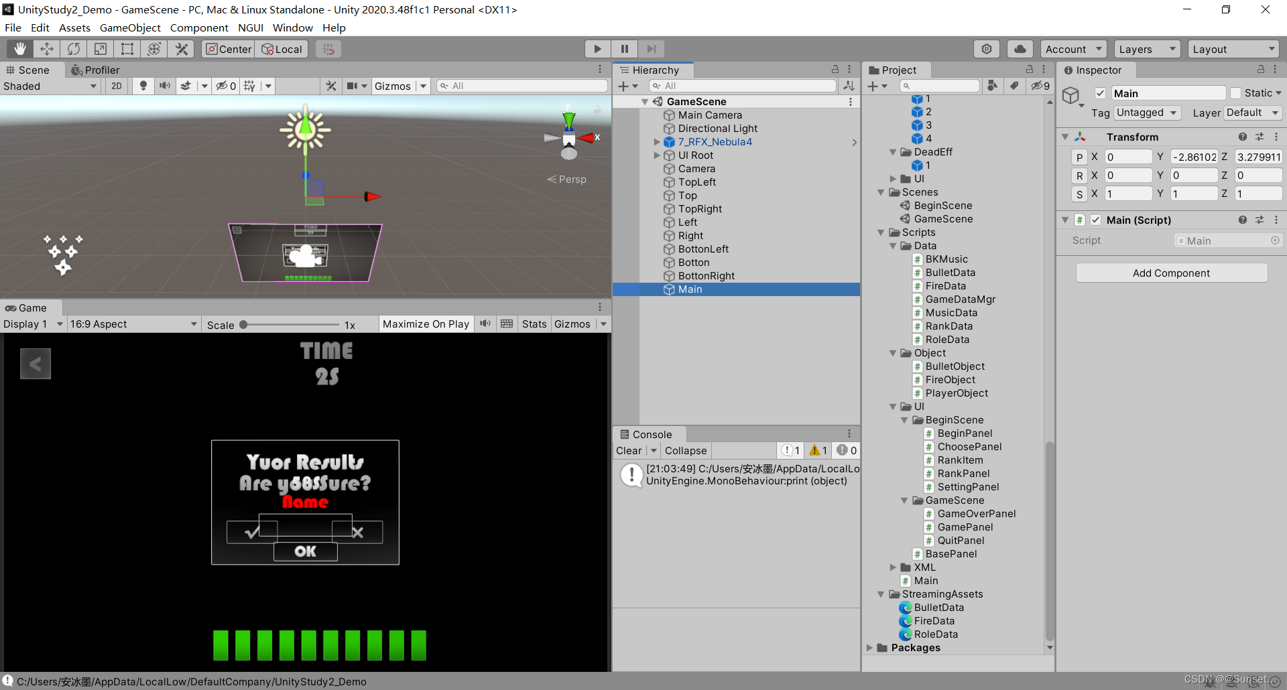Toggle Maximize On Play
This screenshot has width=1287, height=690.
pos(426,324)
